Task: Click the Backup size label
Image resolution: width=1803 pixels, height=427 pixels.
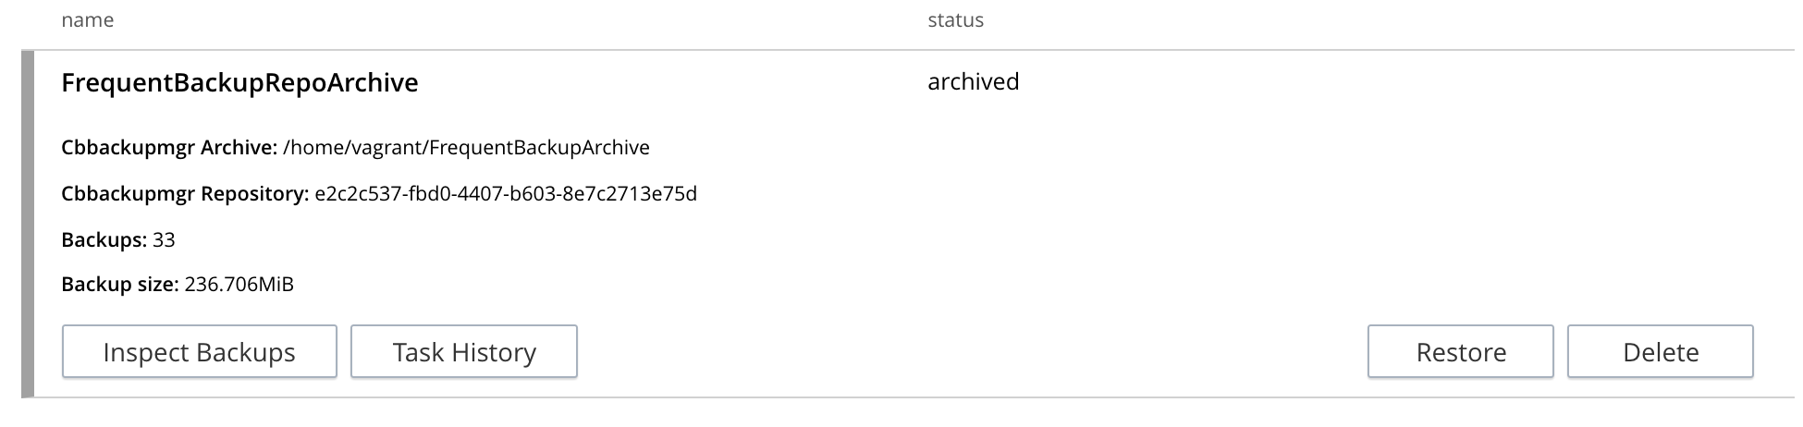Action: click(120, 285)
